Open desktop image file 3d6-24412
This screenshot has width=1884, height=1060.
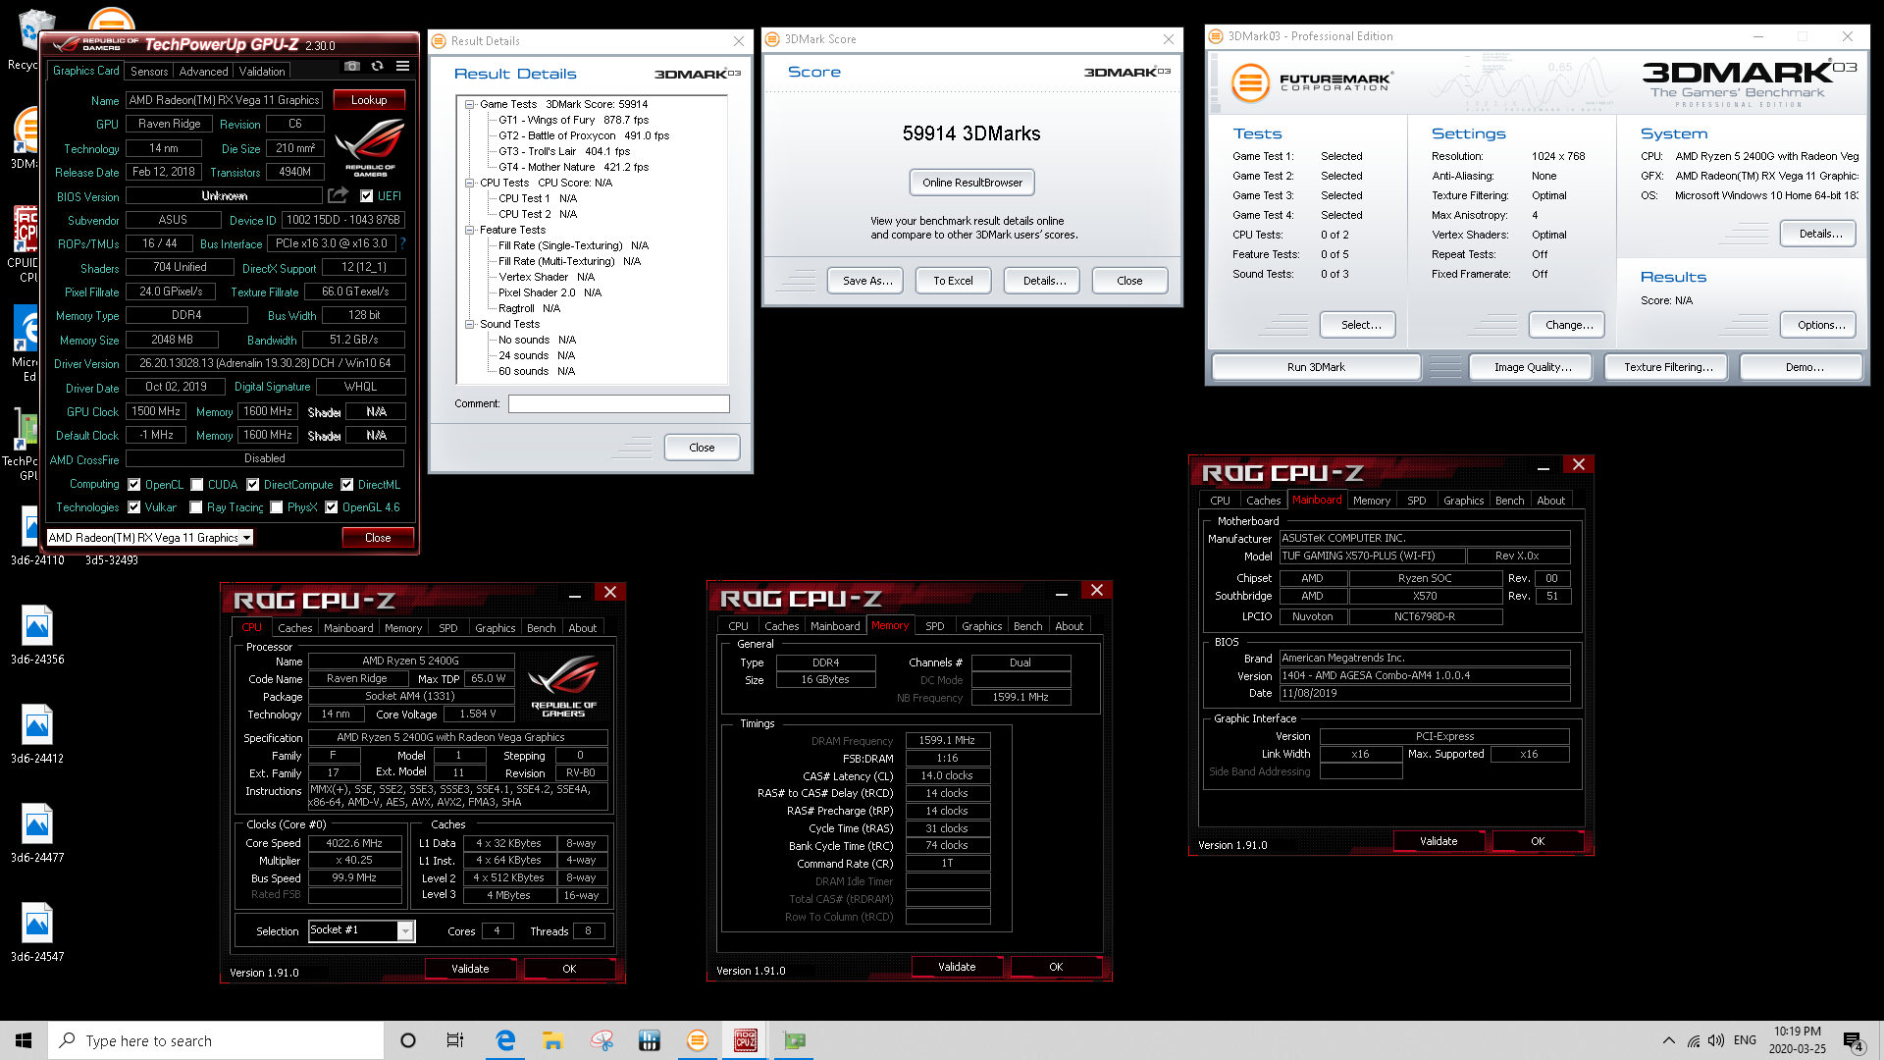[x=37, y=734]
